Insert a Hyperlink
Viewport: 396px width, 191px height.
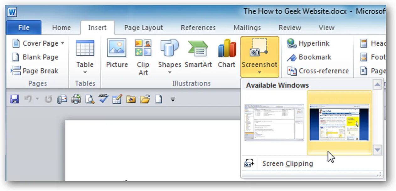308,43
